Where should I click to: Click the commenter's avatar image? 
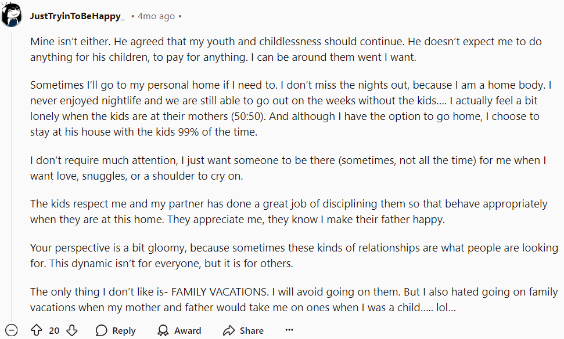[x=12, y=14]
